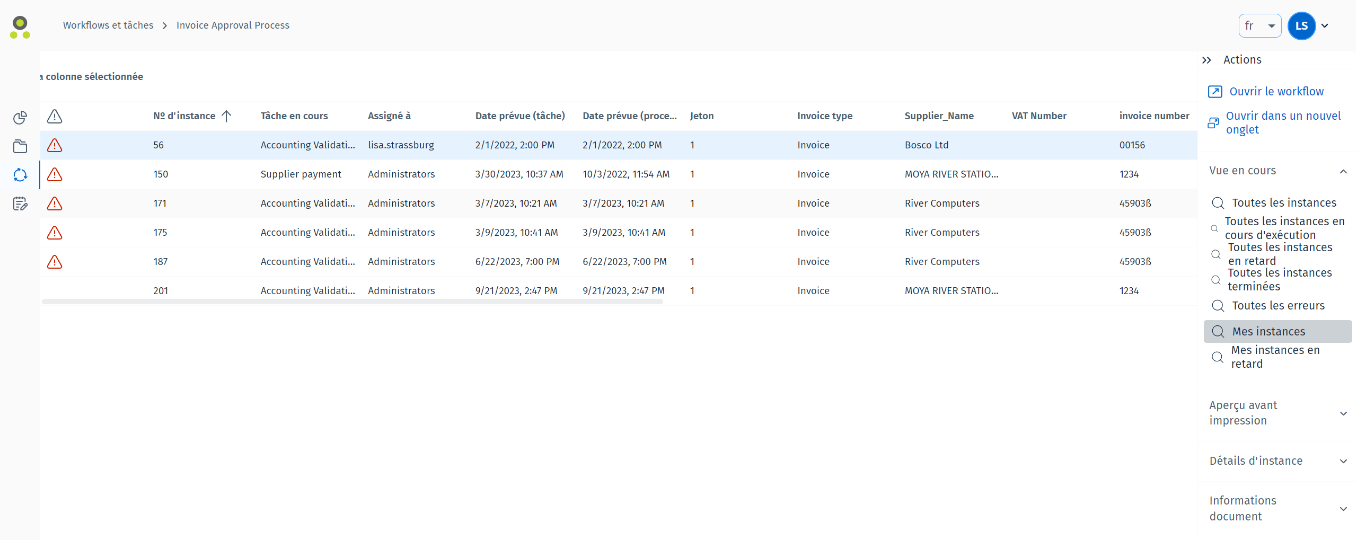Click the lisa.strassburg assignee cell
Screen dimensions: 1357x540
[x=401, y=145]
